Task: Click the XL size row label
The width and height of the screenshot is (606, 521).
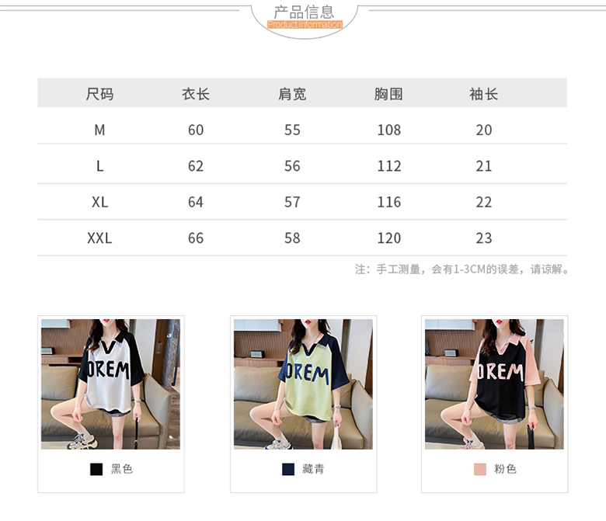Action: [x=99, y=202]
